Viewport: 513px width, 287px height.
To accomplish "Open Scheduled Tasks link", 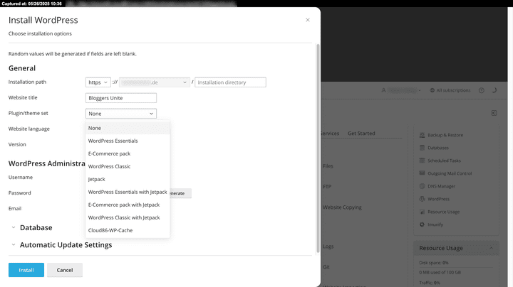I will pyautogui.click(x=444, y=161).
